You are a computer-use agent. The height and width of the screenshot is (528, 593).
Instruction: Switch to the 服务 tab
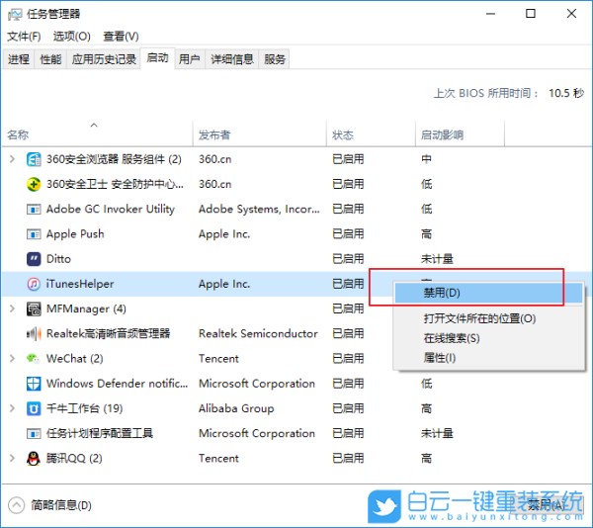pyautogui.click(x=275, y=59)
